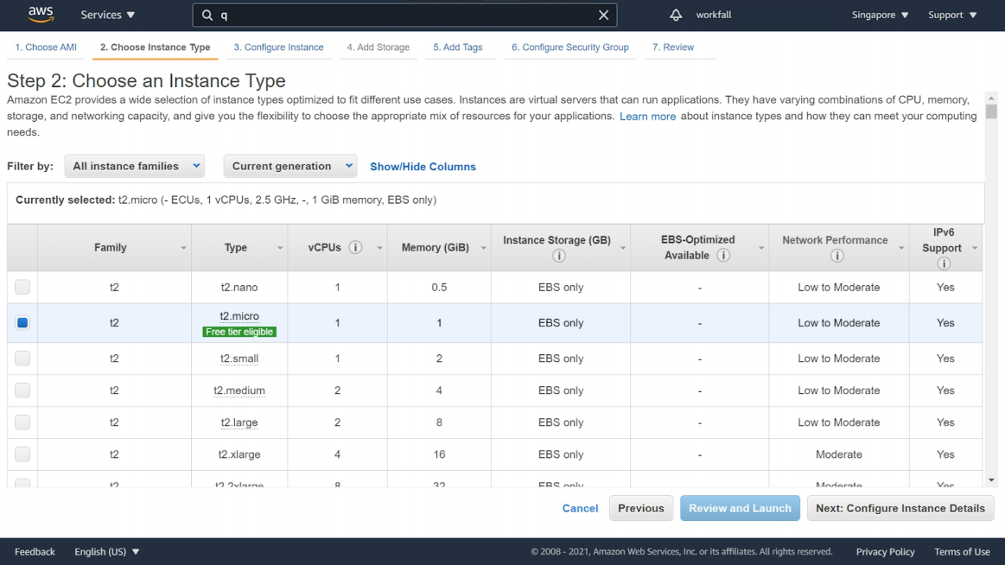Click Next: Configure Instance Details button
The height and width of the screenshot is (565, 1005).
900,508
